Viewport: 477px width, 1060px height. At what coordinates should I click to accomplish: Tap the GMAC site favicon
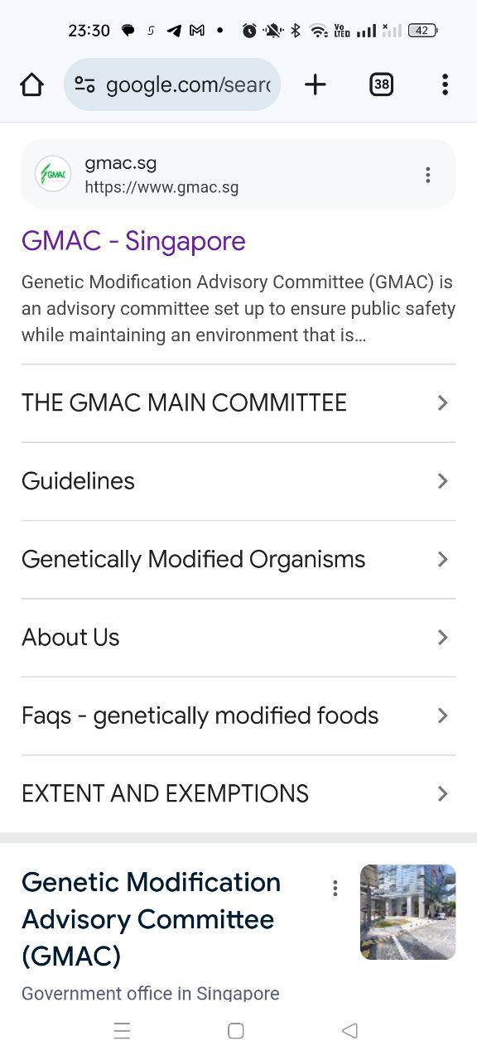(53, 175)
